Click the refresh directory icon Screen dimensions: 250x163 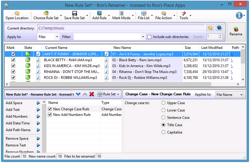click(x=219, y=28)
